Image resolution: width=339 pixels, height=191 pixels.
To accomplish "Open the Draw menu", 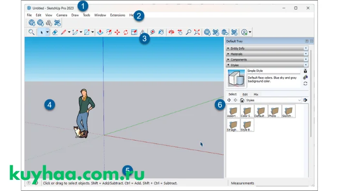I will coord(75,15).
